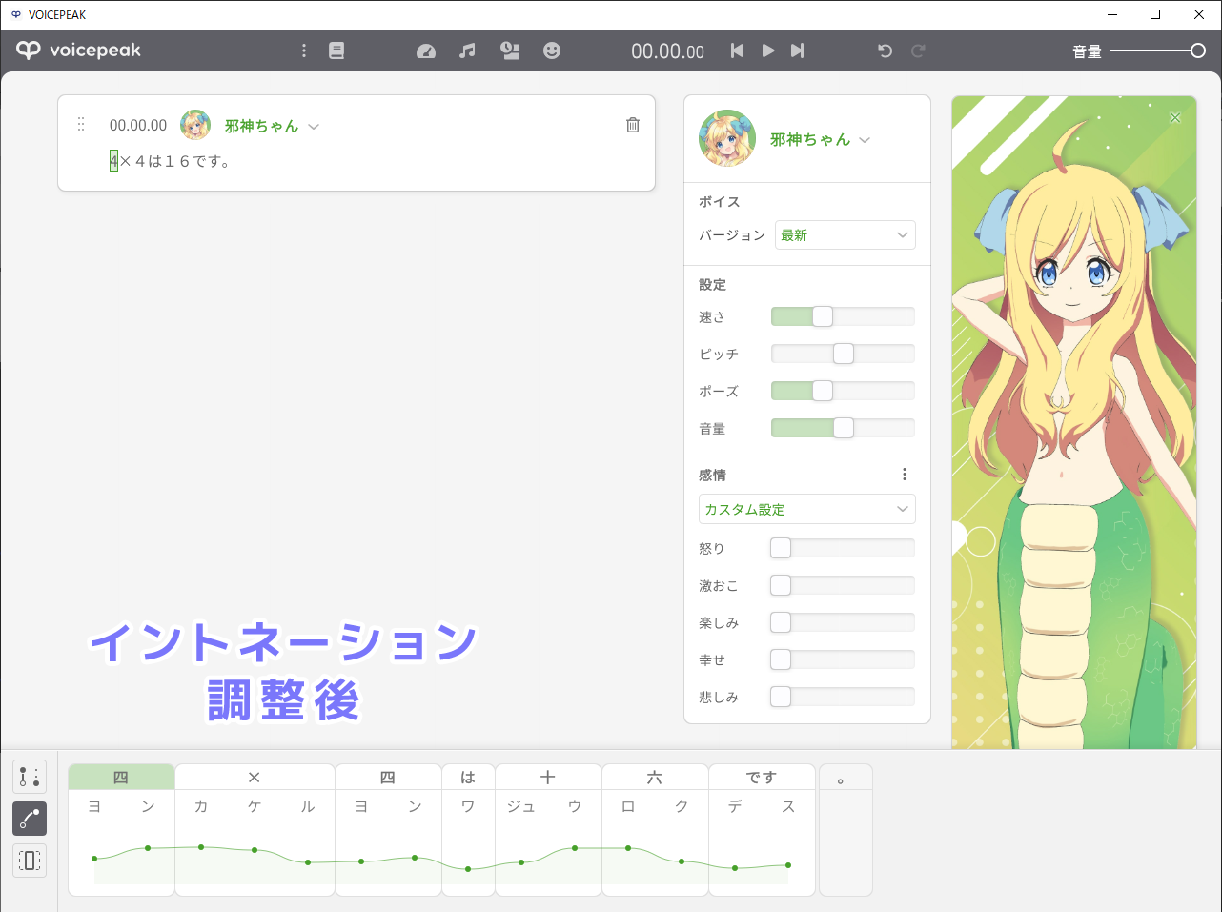Delete the text block with trash icon

click(x=633, y=125)
